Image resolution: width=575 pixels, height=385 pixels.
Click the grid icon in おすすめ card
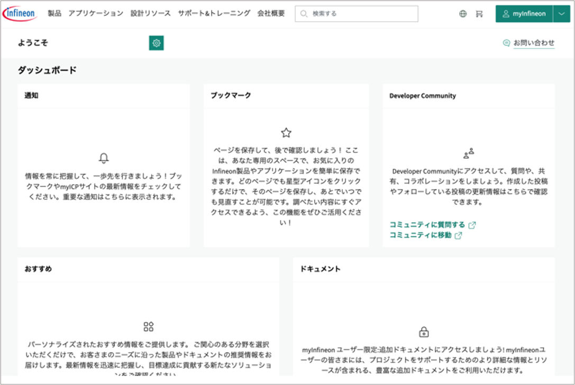click(x=149, y=326)
